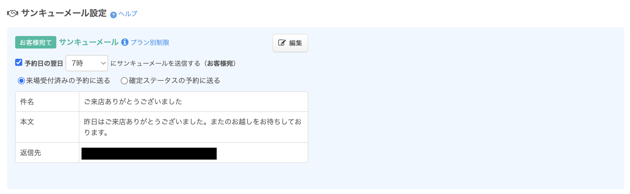Click the 件名 row label
The image size is (630, 194).
click(x=27, y=102)
